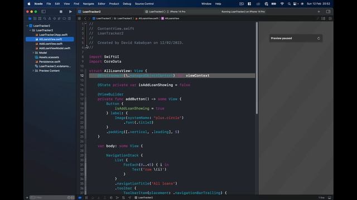Open the Test navigator diamond tab
This screenshot has width=357, height=200.
55,18
